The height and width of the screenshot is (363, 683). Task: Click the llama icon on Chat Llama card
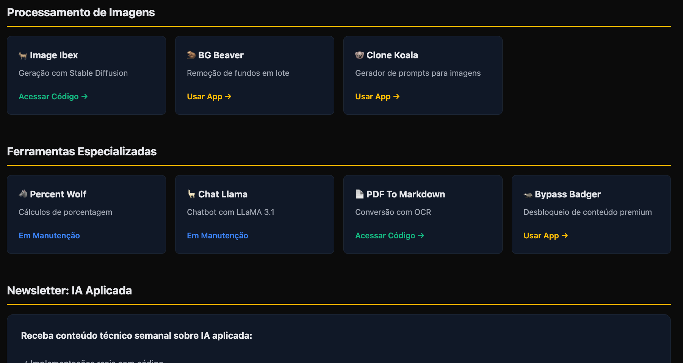pyautogui.click(x=191, y=194)
